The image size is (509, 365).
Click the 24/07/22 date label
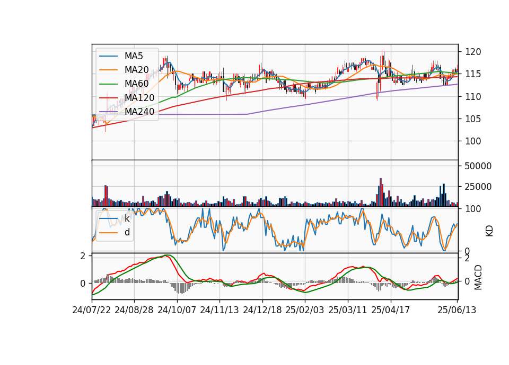coord(92,310)
